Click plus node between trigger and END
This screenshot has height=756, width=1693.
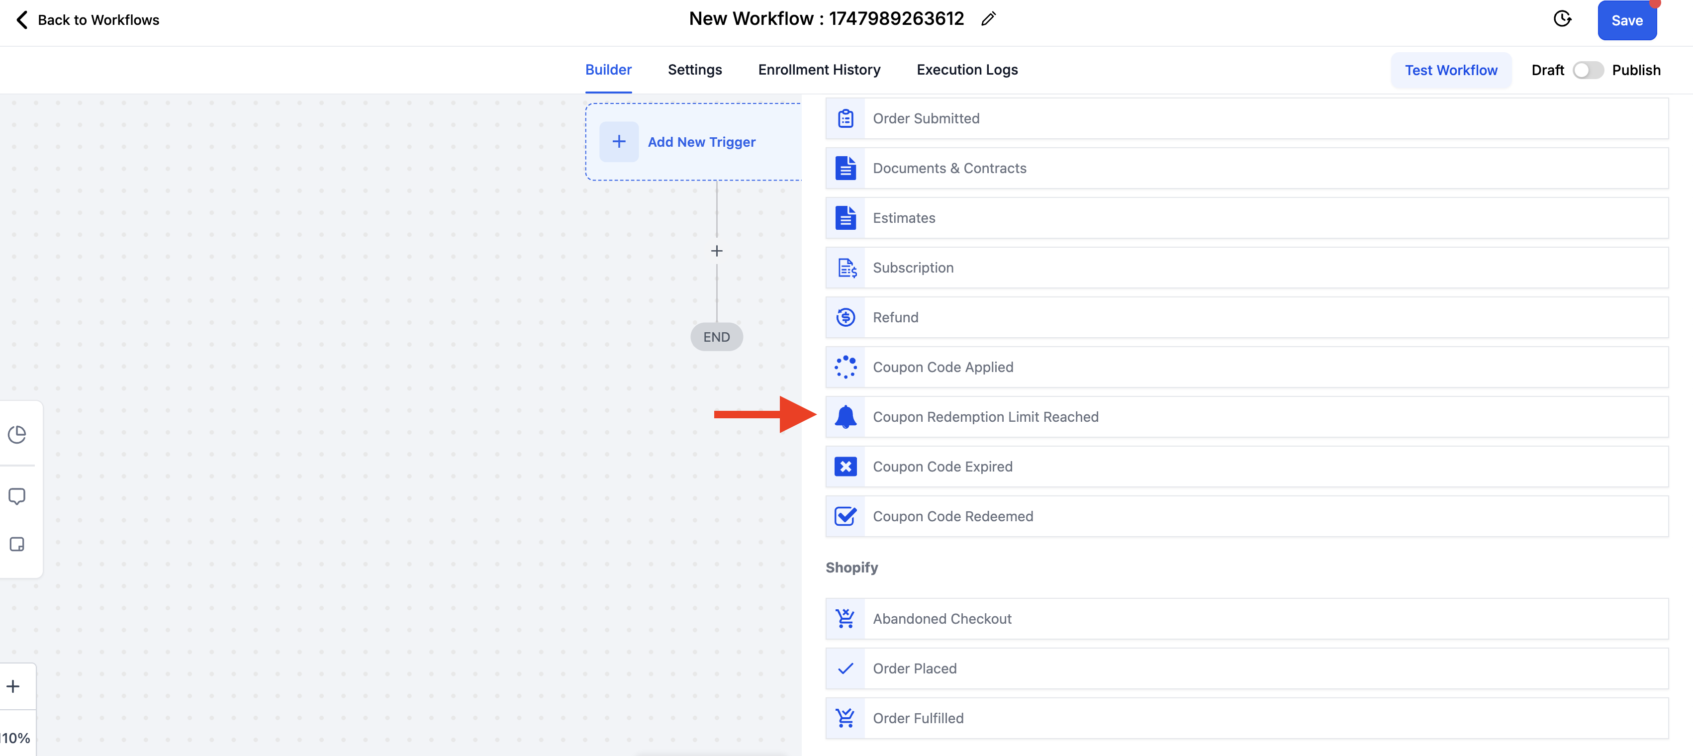coord(716,251)
